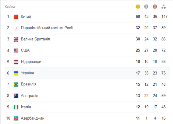Click the Ukraine flag icon

(x=16, y=73)
